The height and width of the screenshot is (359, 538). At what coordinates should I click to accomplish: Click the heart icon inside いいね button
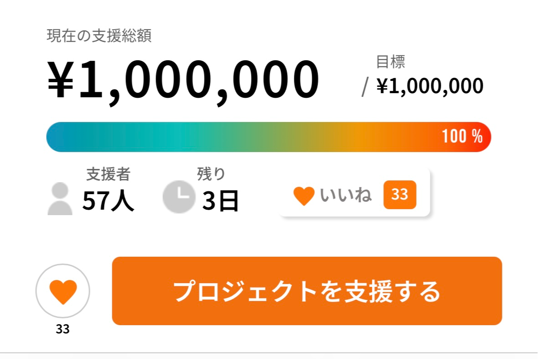point(304,196)
